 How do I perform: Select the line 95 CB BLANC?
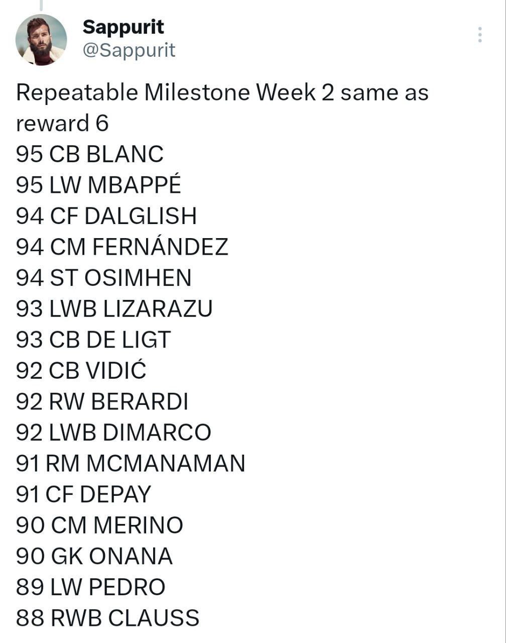[x=90, y=154]
